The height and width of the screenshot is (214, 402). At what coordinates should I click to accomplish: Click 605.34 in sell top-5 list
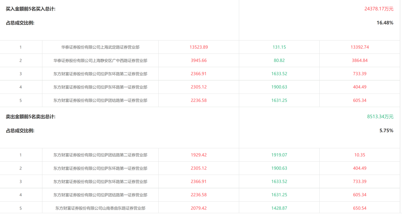coord(360,195)
